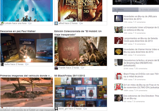
Task: Click '22186 visitas' under Breaking Bad news
Action: (x=128, y=69)
